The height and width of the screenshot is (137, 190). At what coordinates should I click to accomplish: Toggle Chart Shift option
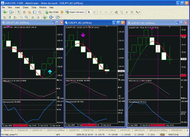coord(38,17)
